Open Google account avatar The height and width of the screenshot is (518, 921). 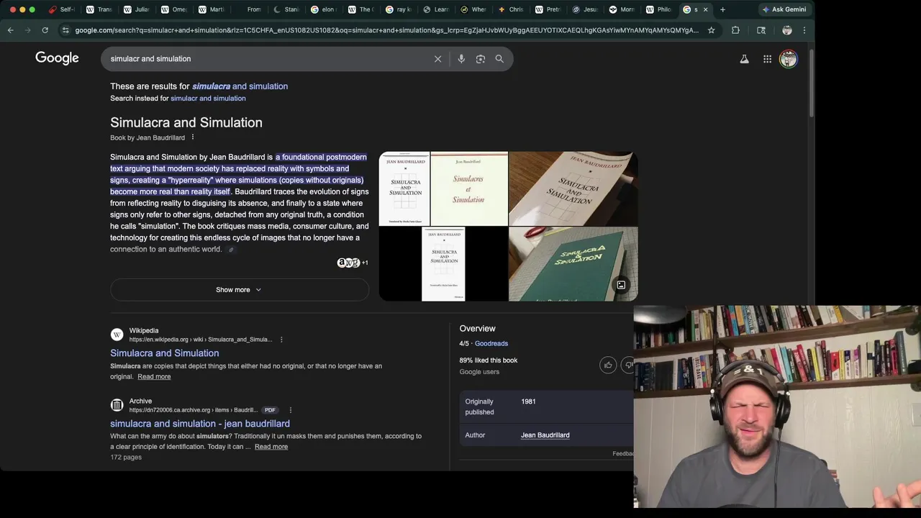tap(789, 59)
